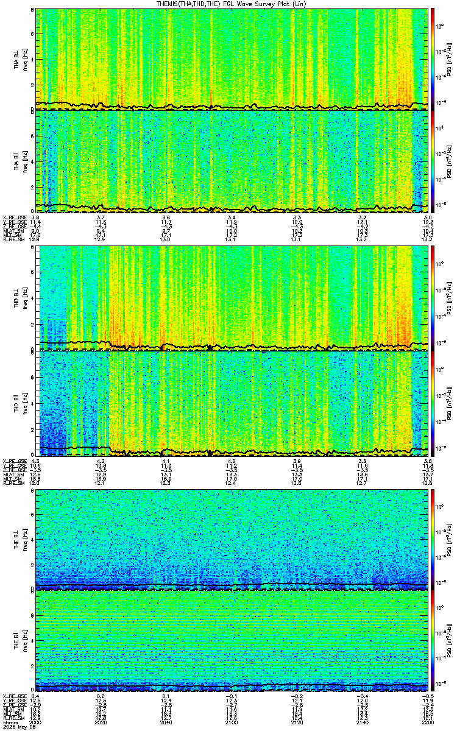This screenshot has width=457, height=731.
Task: Click the color bar beside the THD B-perpendicular panel
Action: coord(433,297)
